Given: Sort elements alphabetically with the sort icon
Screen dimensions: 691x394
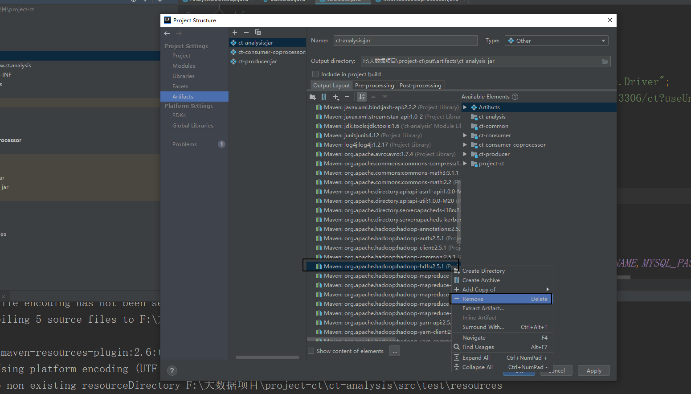Looking at the screenshot, I should 361,97.
